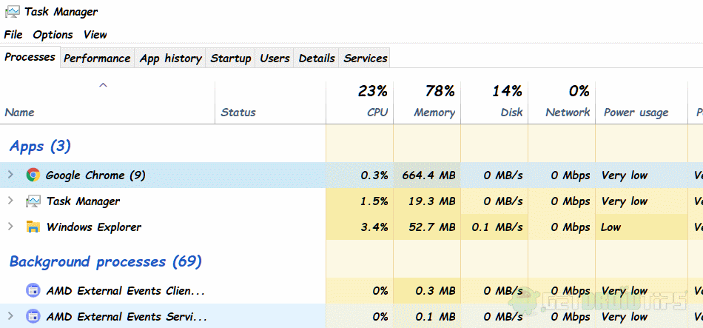Expand the Google Chrome process group
Viewport: 703px width, 328px height.
point(10,175)
